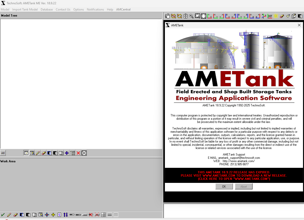Click the fit-all view icon with corner arrows
The height and width of the screenshot is (220, 304).
204,16
